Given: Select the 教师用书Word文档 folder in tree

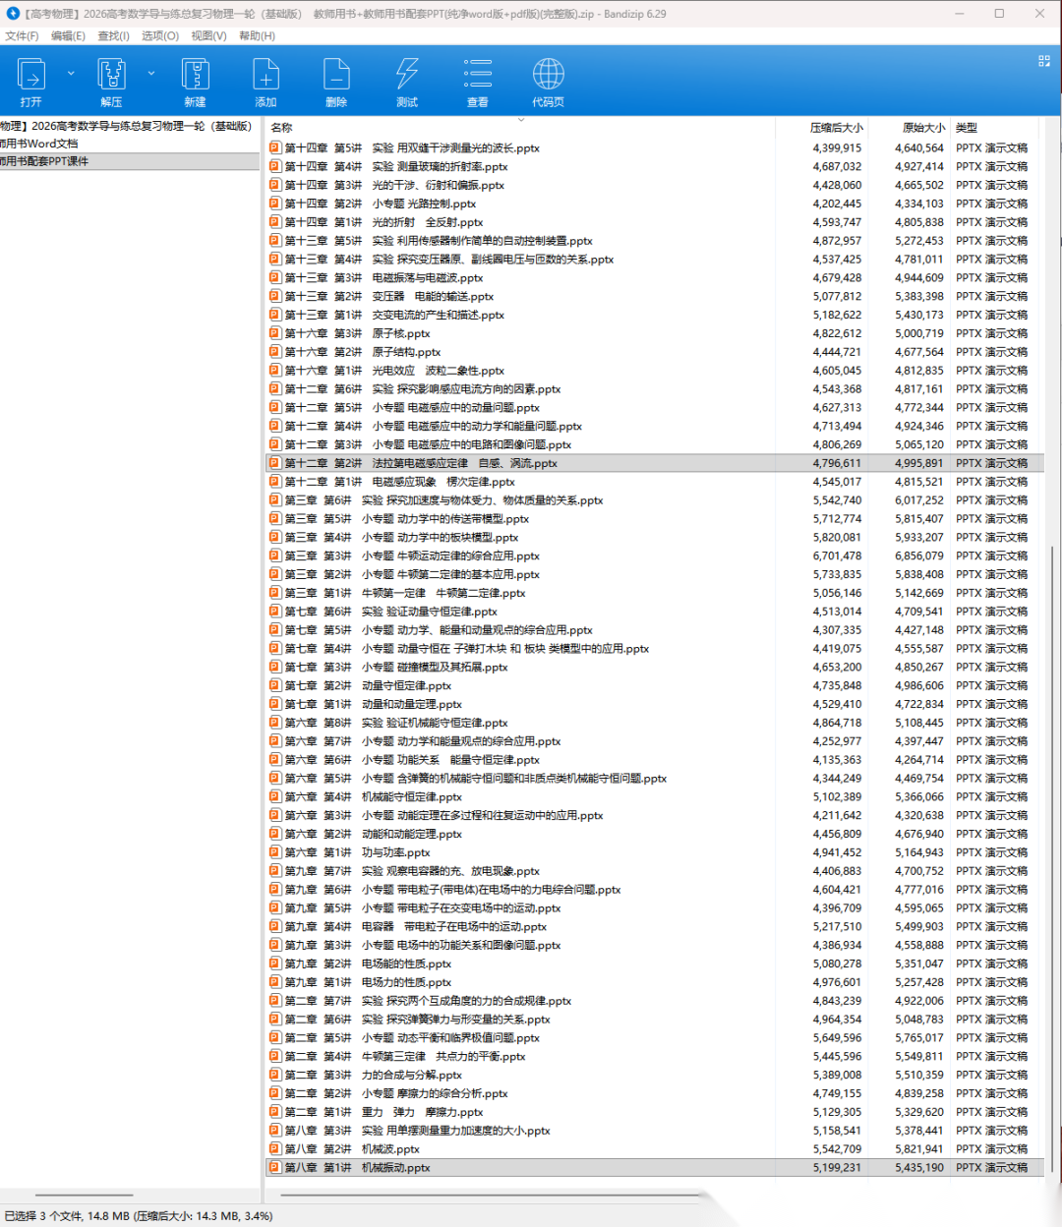Looking at the screenshot, I should (39, 144).
